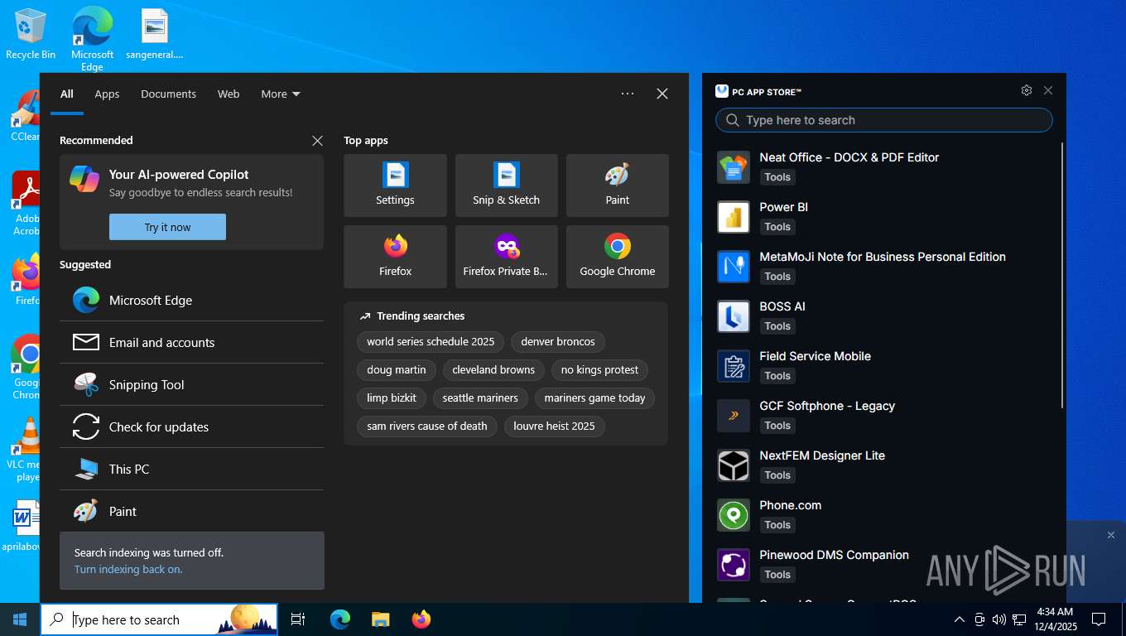This screenshot has height=636, width=1126.
Task: Launch Snip & Sketch tile
Action: pos(506,185)
